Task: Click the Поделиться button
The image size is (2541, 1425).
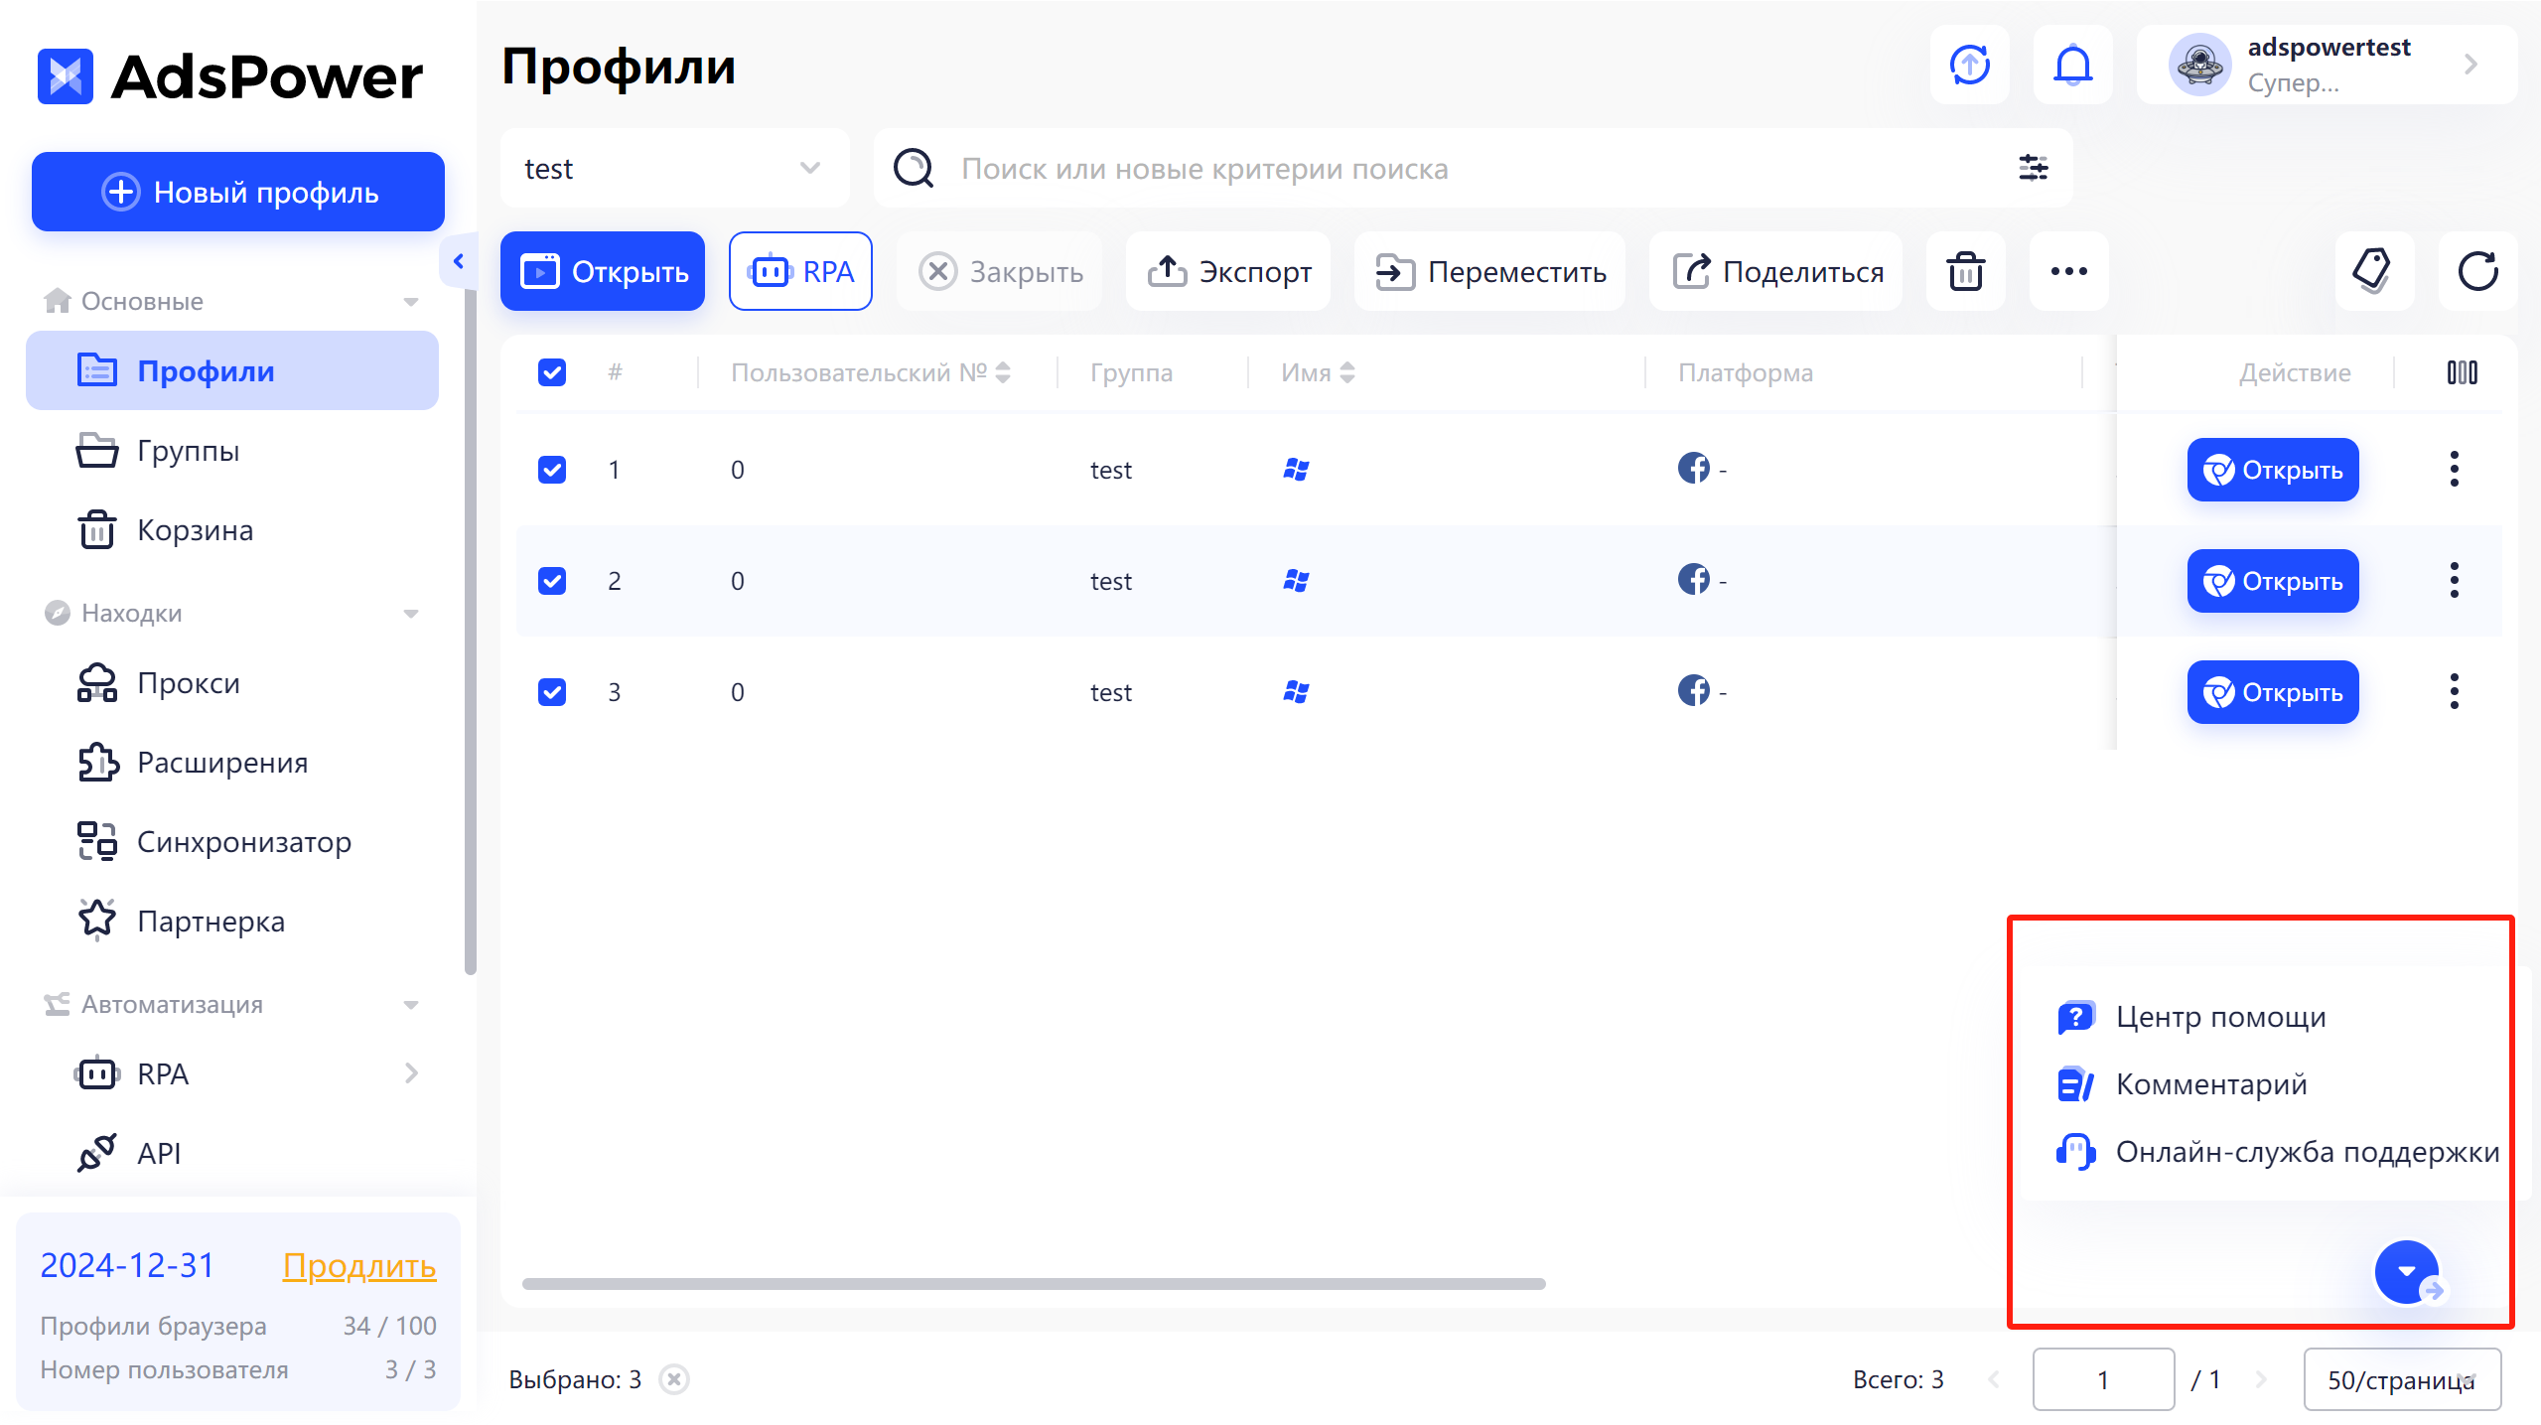Action: (1775, 271)
